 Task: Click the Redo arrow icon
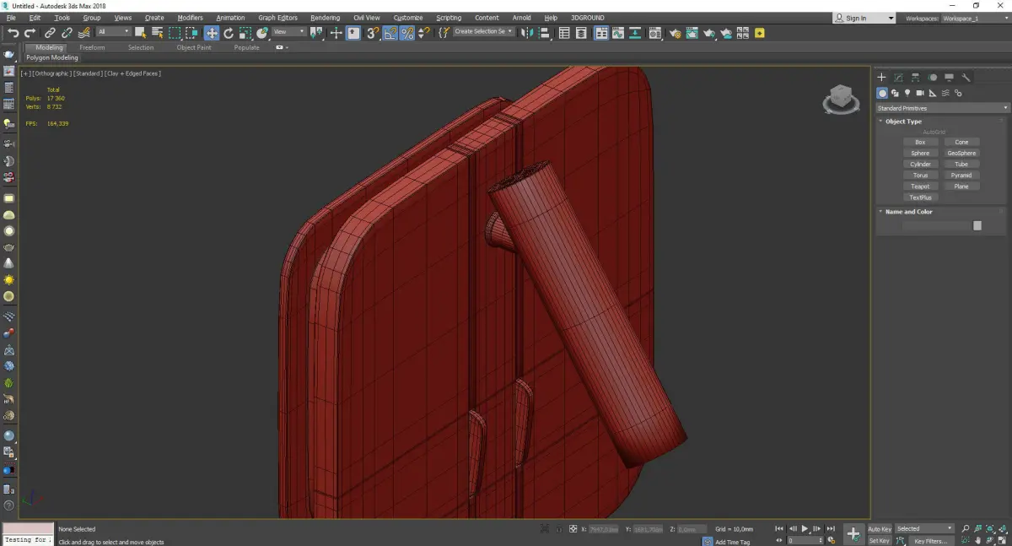(30, 33)
